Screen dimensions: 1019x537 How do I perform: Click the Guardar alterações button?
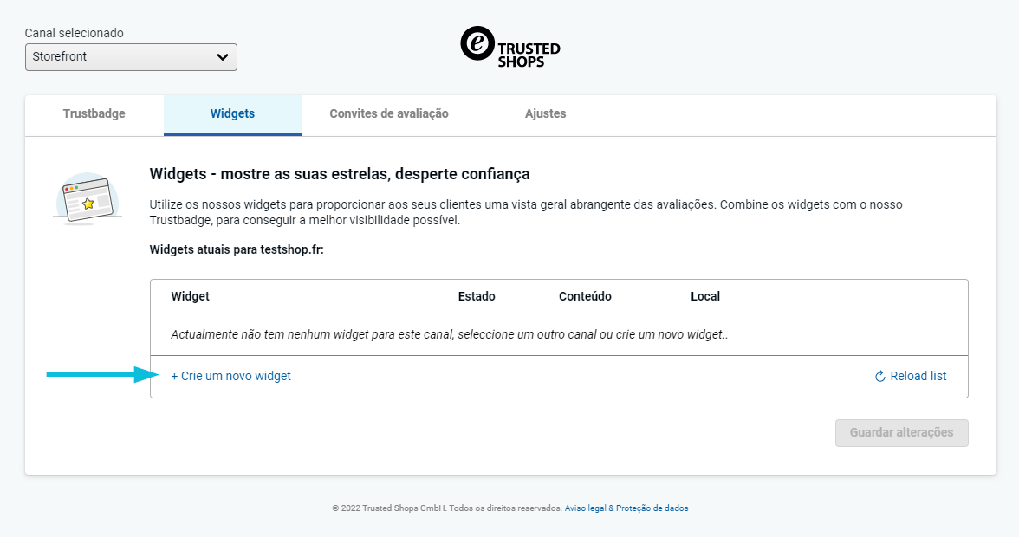(x=901, y=433)
